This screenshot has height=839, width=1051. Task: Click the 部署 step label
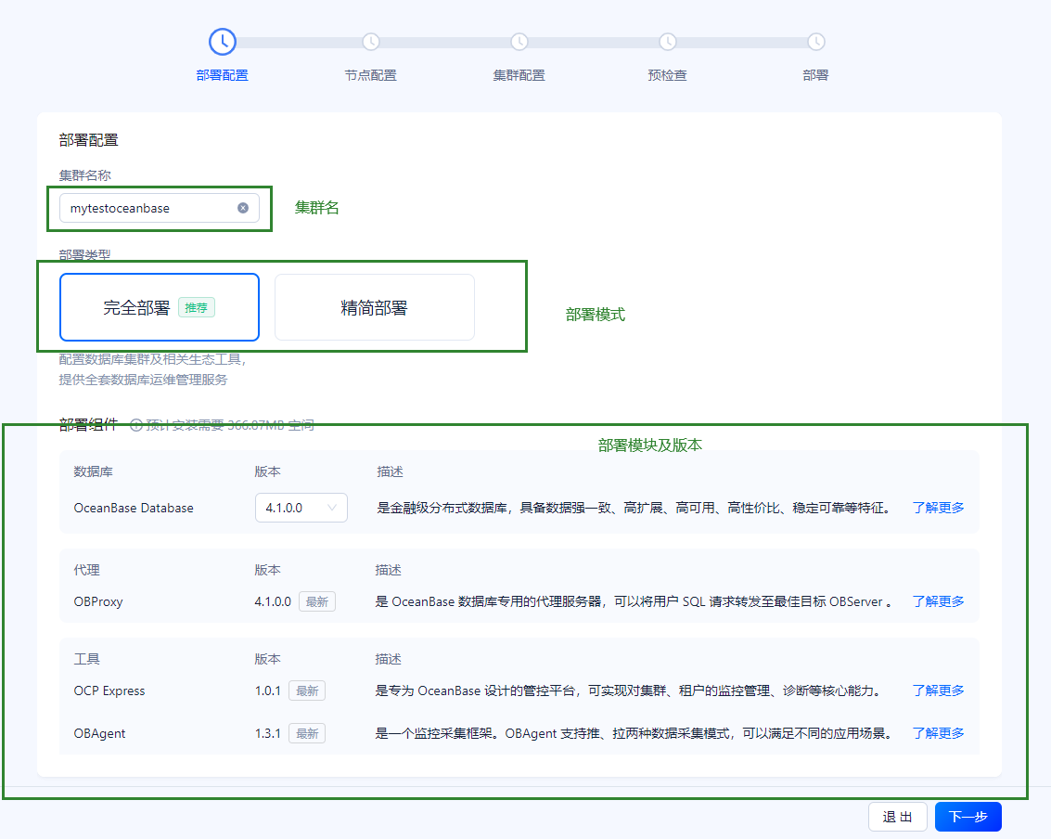(815, 75)
